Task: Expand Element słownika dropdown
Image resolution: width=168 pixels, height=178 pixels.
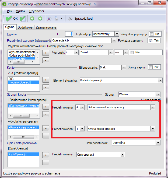Action: click(160, 80)
